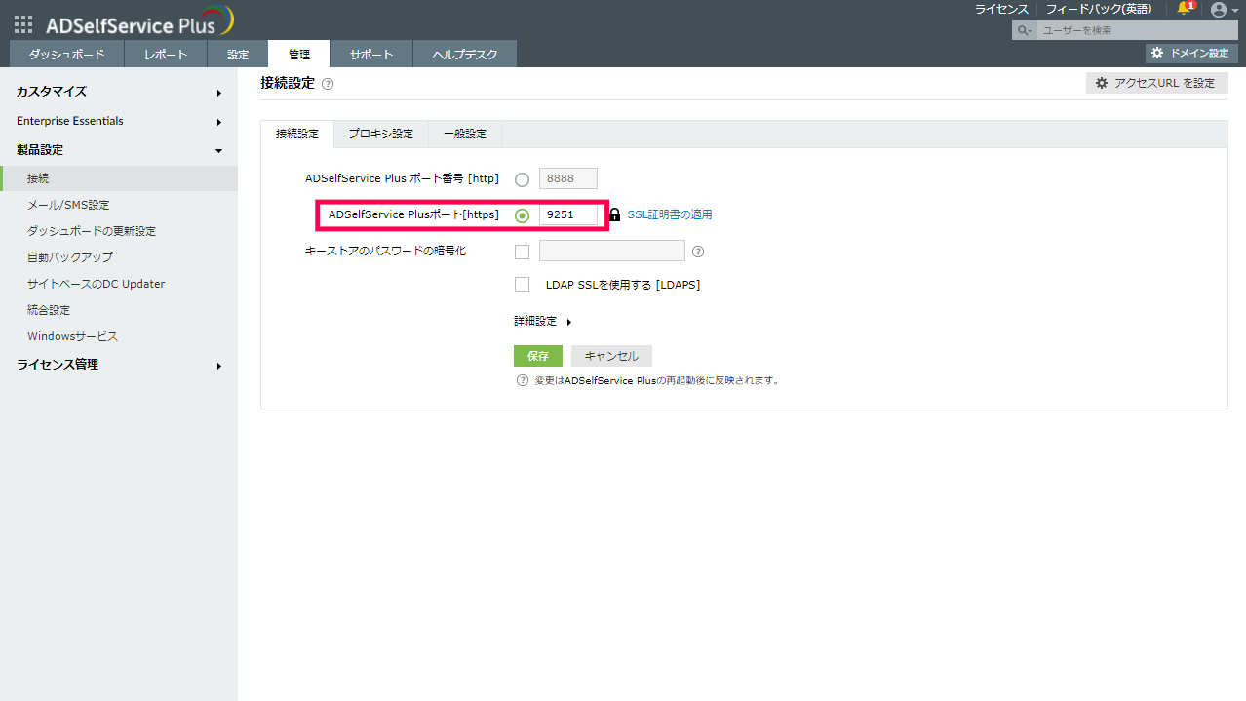
Task: Click the https port 9251 field
Action: (568, 215)
